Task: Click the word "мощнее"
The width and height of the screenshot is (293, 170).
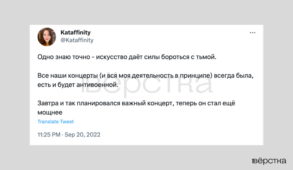Action: click(50, 112)
